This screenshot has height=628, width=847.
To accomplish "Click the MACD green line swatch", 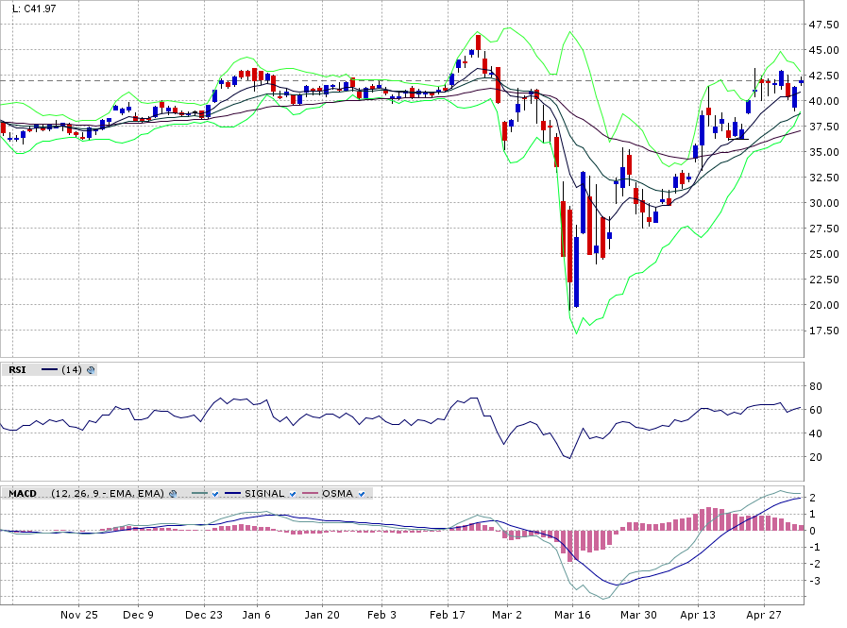I will 198,493.
